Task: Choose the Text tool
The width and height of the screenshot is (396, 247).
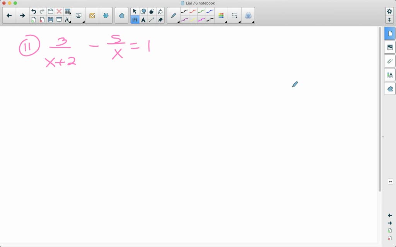Action: [x=143, y=20]
